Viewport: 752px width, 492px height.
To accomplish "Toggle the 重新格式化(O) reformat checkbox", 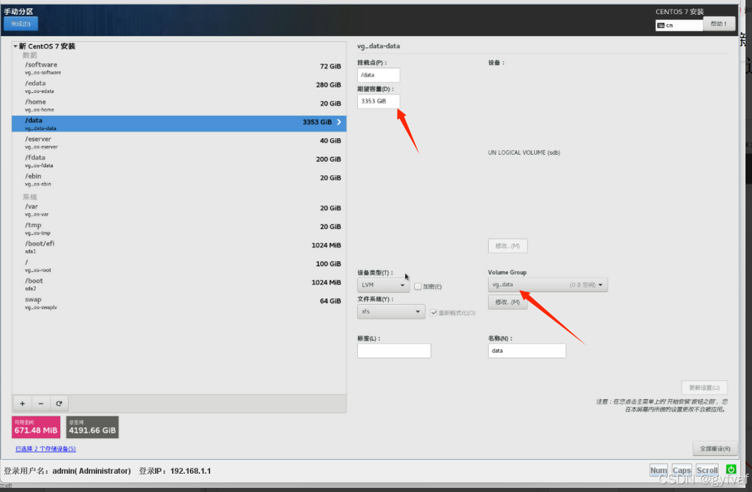I will [434, 312].
